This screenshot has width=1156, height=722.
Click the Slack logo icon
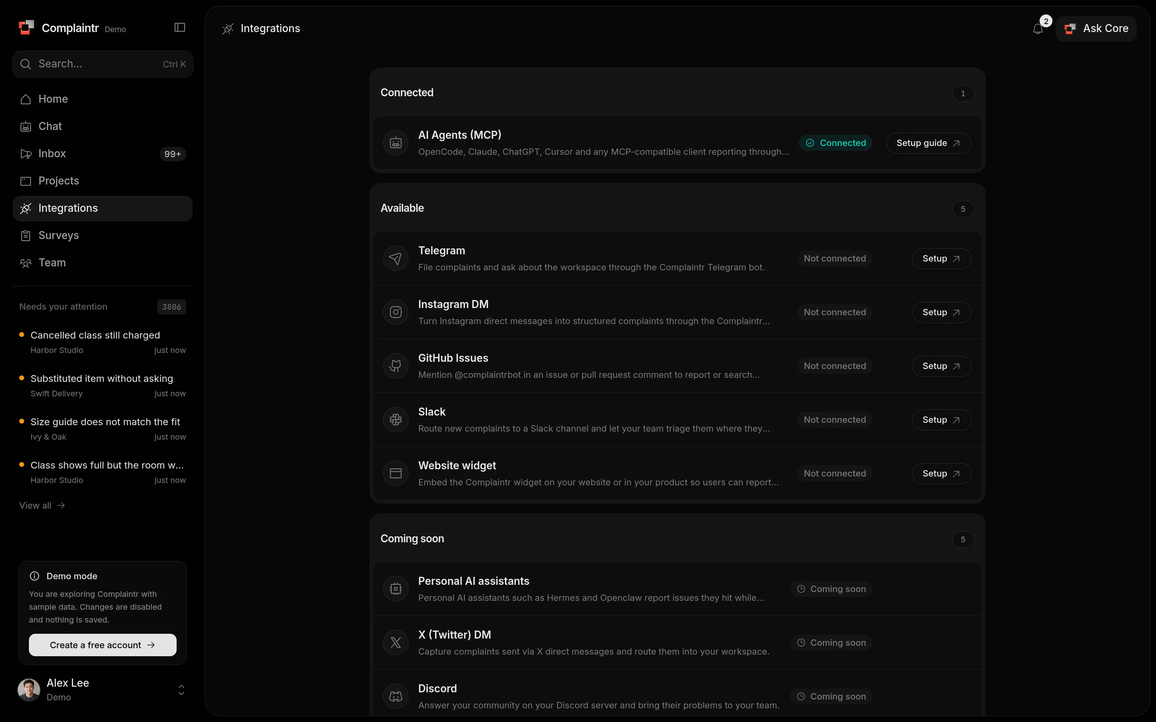[x=395, y=420]
